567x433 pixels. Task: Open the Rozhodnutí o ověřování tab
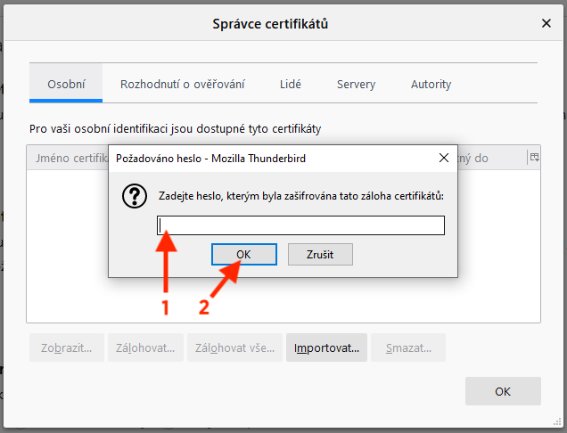183,85
